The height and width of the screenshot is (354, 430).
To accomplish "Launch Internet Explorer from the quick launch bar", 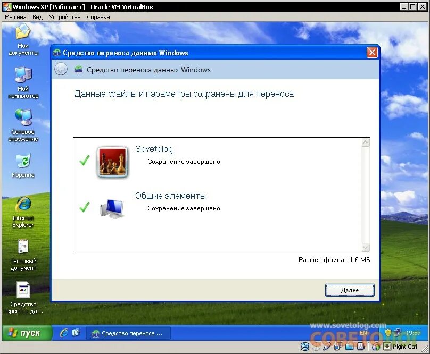I will point(64,333).
